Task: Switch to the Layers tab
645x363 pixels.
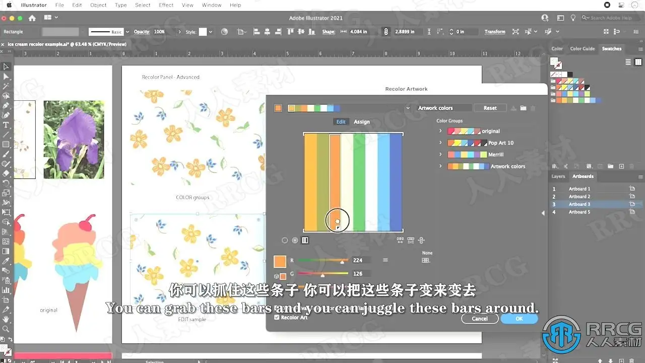Action: coord(558,176)
